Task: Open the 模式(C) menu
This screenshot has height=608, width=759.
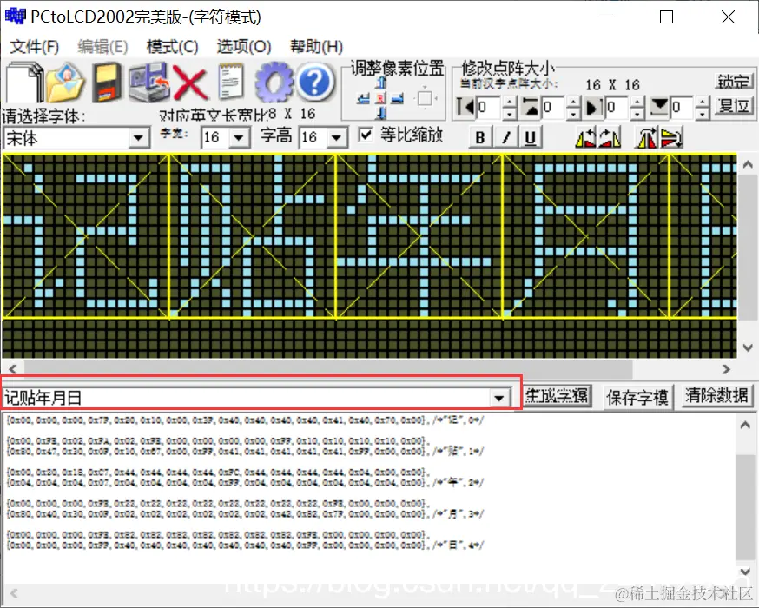Action: [171, 47]
